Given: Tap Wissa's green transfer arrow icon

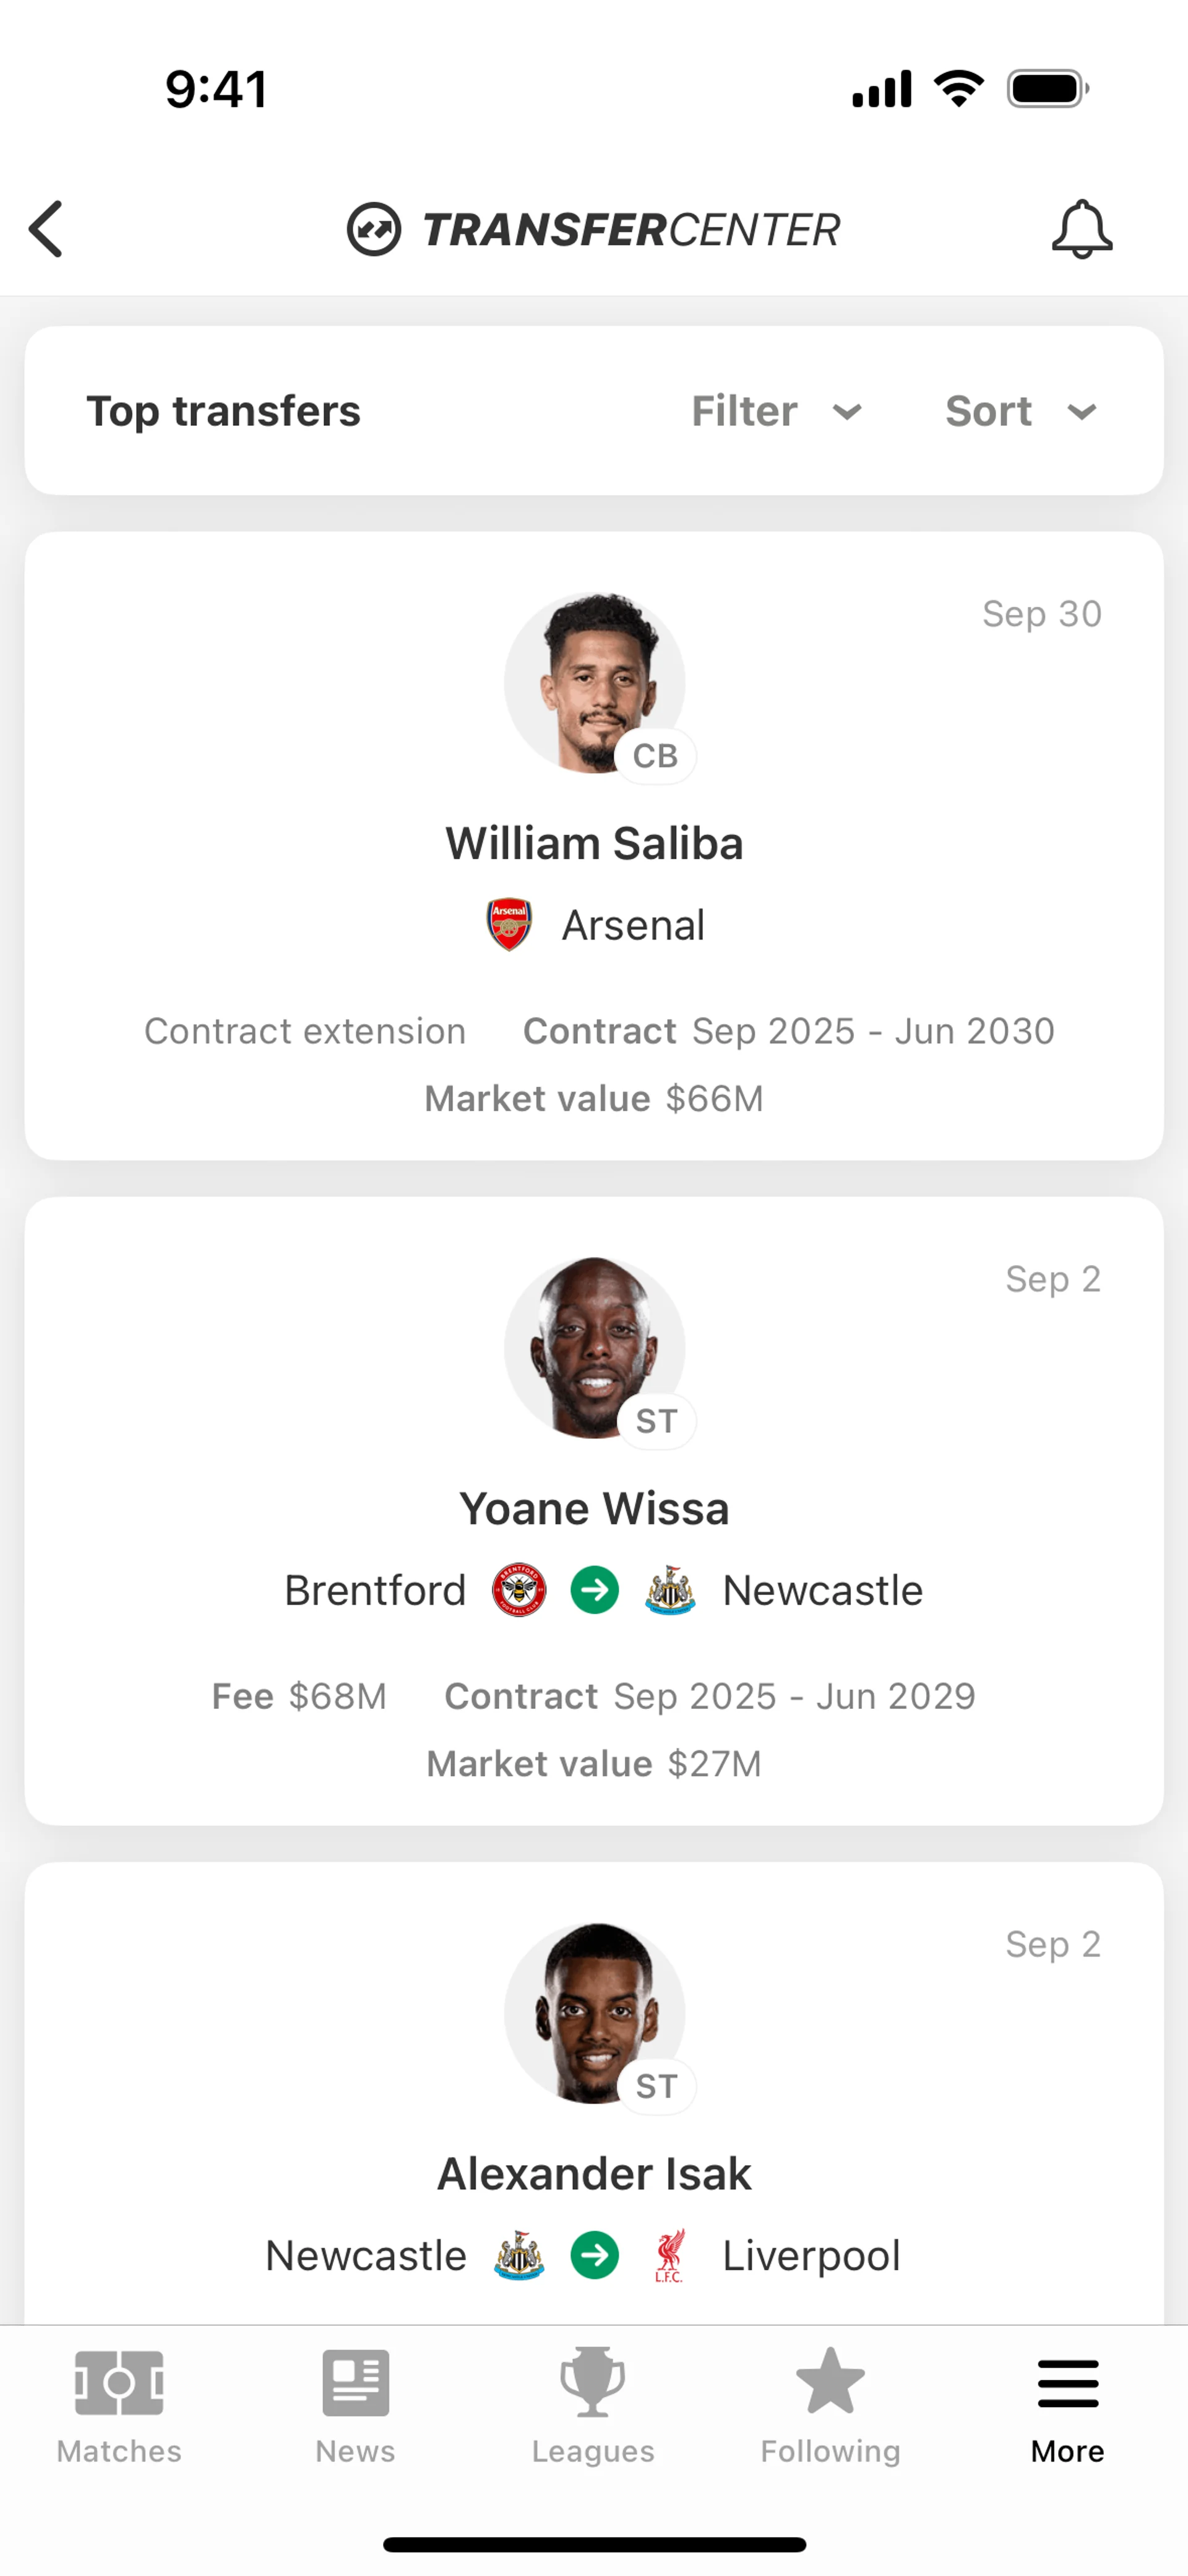Looking at the screenshot, I should [x=595, y=1590].
